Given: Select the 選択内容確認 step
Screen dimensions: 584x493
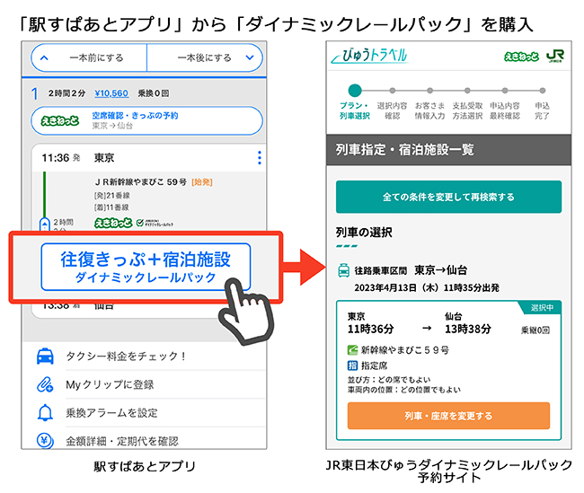Looking at the screenshot, I should point(393,104).
